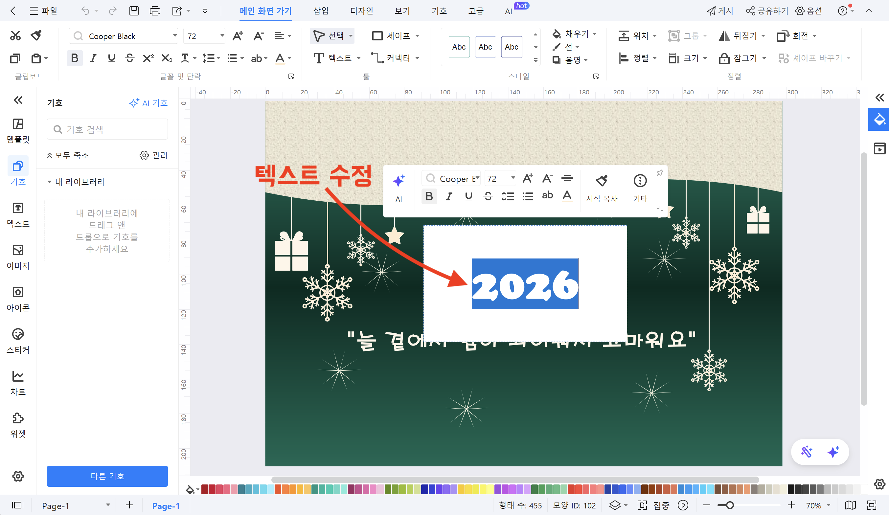This screenshot has width=889, height=515.
Task: Switch to the 디자인 ribbon tab
Action: pyautogui.click(x=361, y=11)
